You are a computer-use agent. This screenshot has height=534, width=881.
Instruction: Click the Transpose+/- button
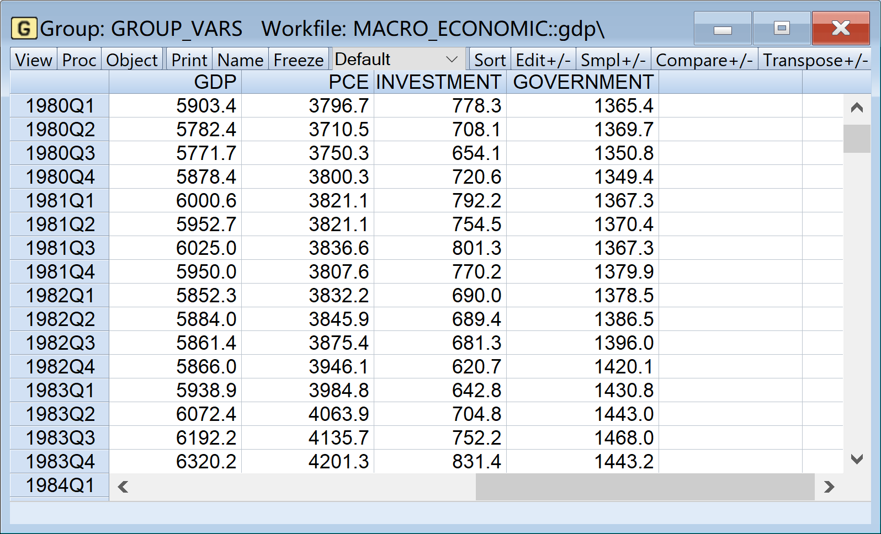tap(815, 60)
